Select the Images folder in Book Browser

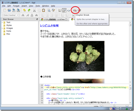pos(9,28)
